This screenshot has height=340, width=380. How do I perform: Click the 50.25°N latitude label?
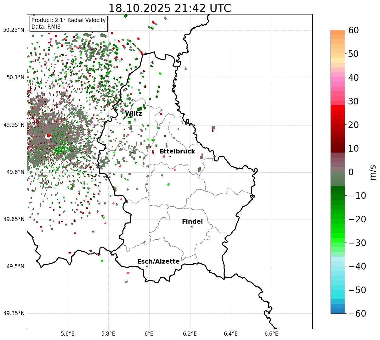(14, 30)
